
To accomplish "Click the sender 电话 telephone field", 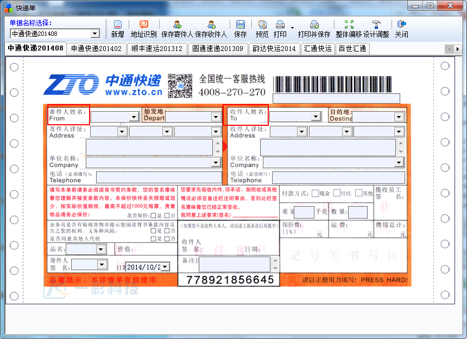I will [159, 177].
